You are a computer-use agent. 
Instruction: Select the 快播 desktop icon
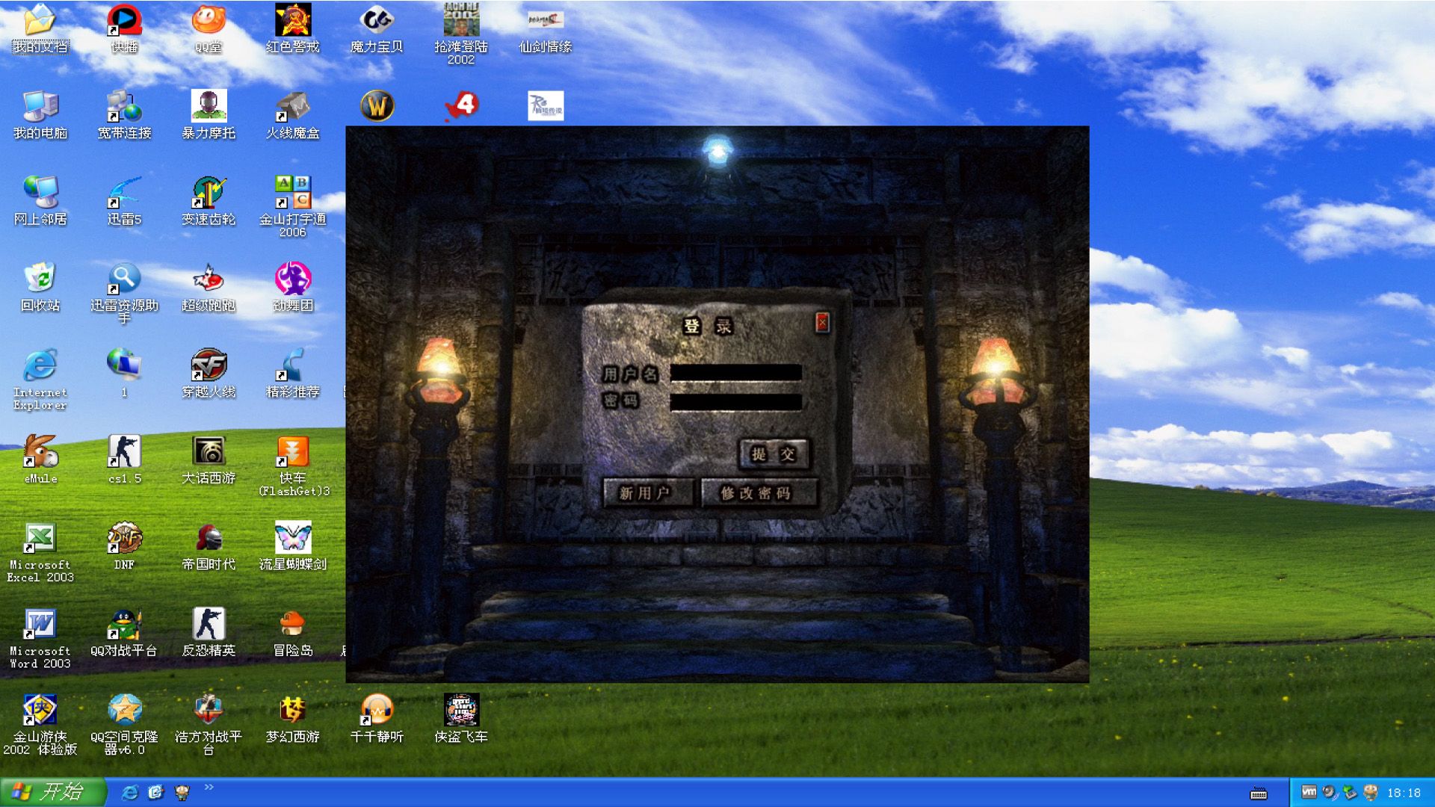[125, 30]
